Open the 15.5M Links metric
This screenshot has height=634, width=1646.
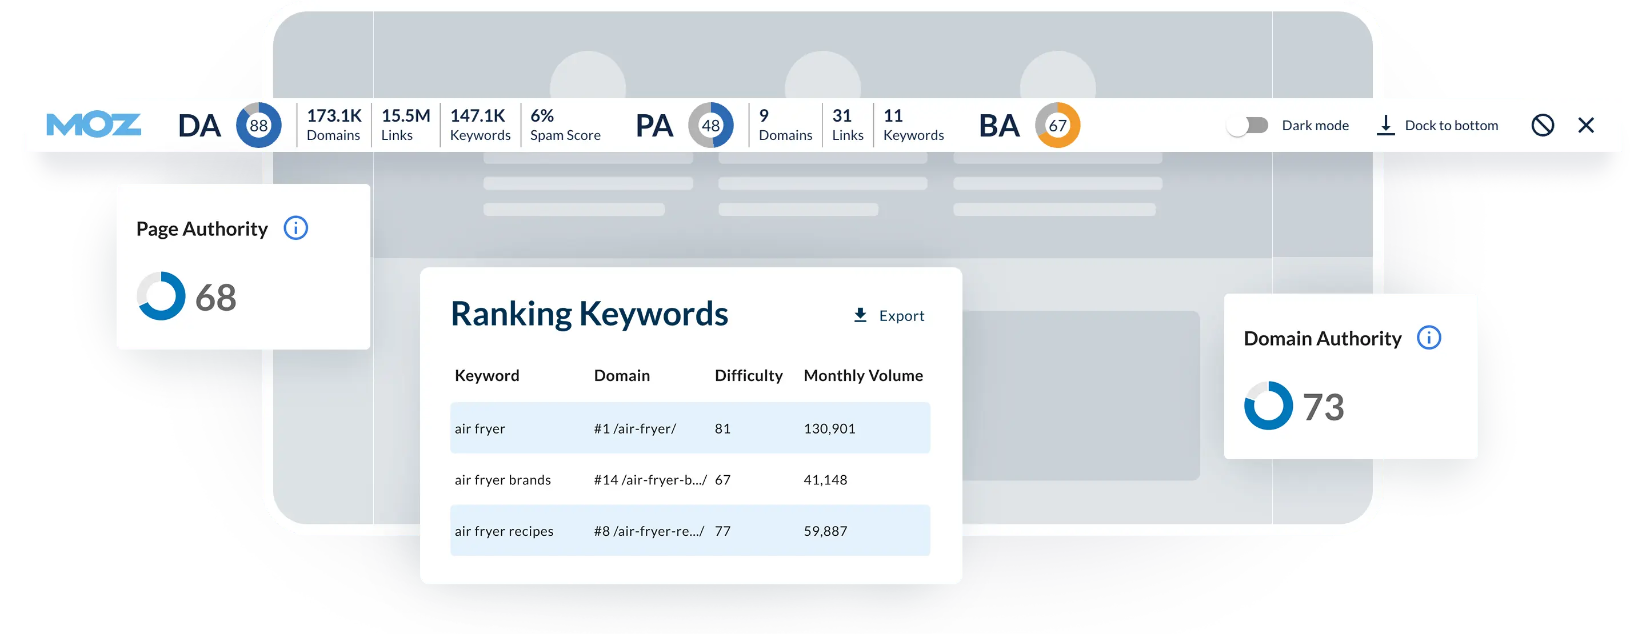coord(405,125)
